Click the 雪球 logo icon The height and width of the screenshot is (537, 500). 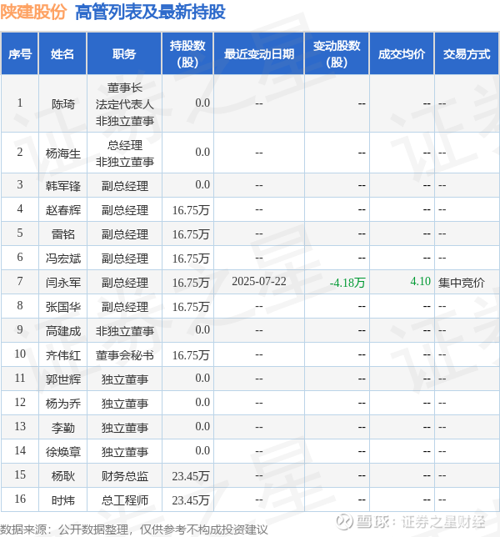tap(344, 522)
